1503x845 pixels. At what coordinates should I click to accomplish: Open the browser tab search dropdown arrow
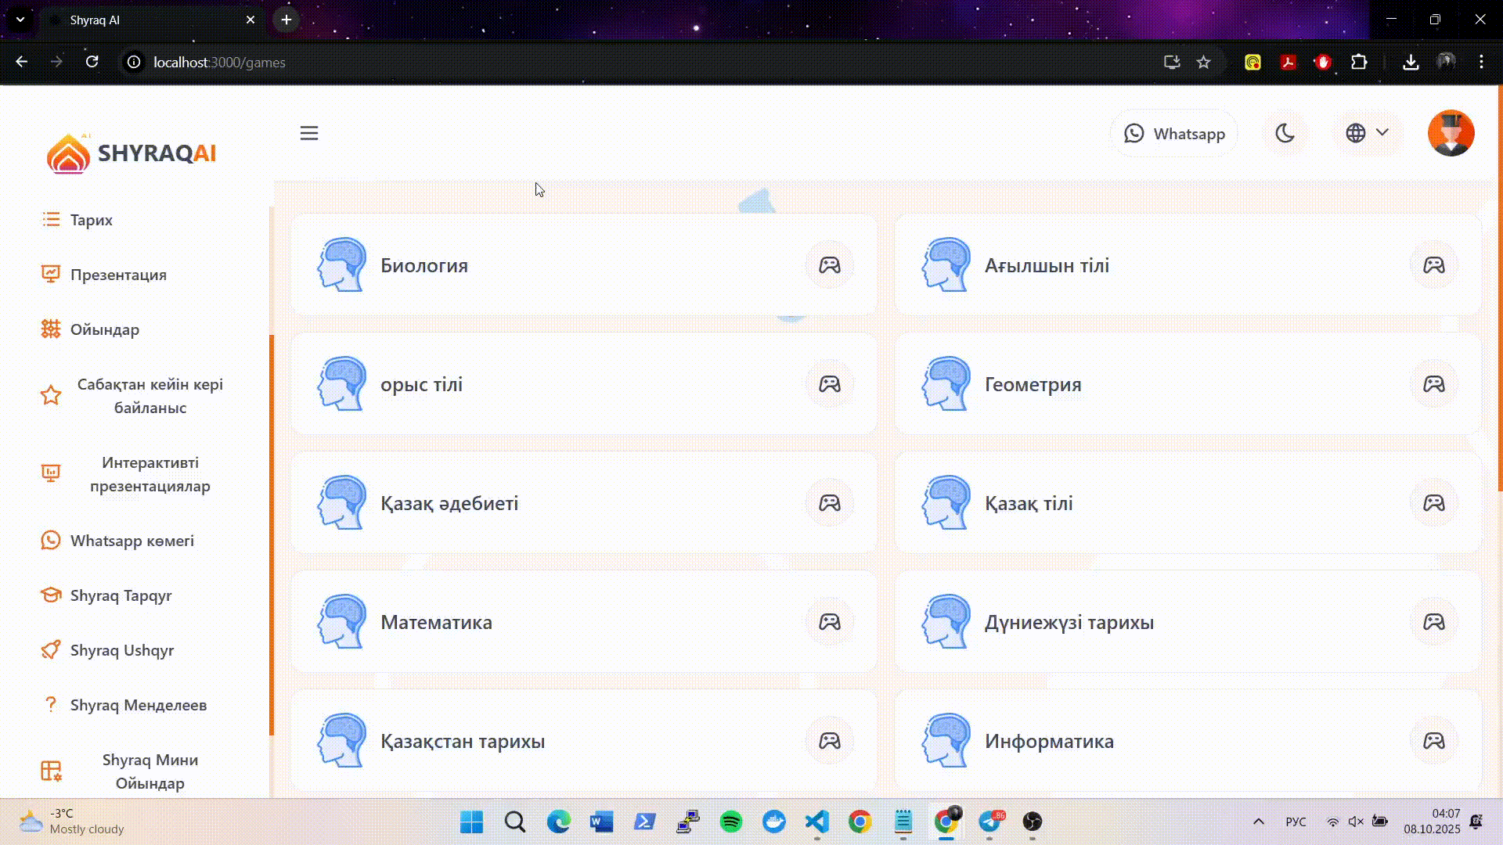pyautogui.click(x=20, y=20)
